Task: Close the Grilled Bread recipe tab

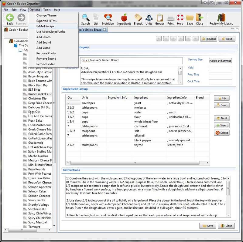Action: (105, 29)
